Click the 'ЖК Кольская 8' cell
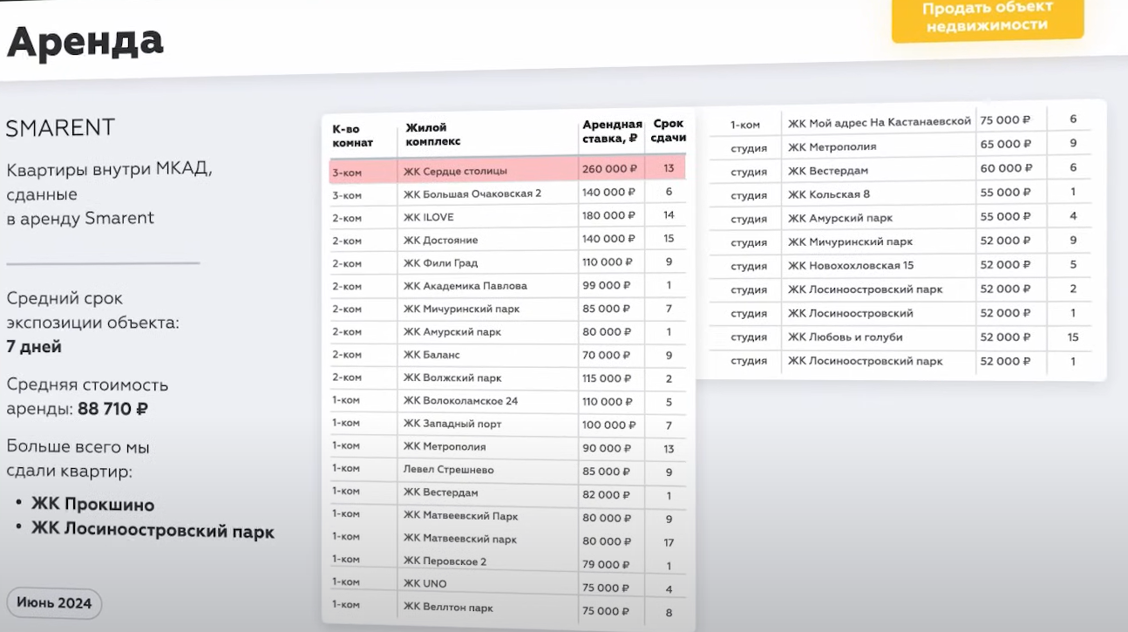Screen dimensions: 1128x632 (829, 194)
